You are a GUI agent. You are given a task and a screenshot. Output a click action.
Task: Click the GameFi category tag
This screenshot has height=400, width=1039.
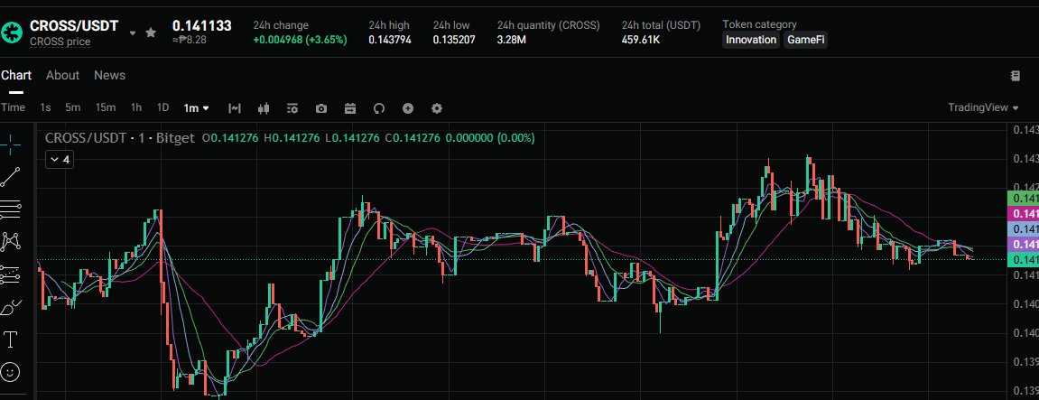[x=806, y=40]
